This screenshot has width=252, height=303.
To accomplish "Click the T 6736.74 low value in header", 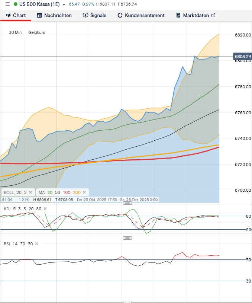I will tap(127, 4).
